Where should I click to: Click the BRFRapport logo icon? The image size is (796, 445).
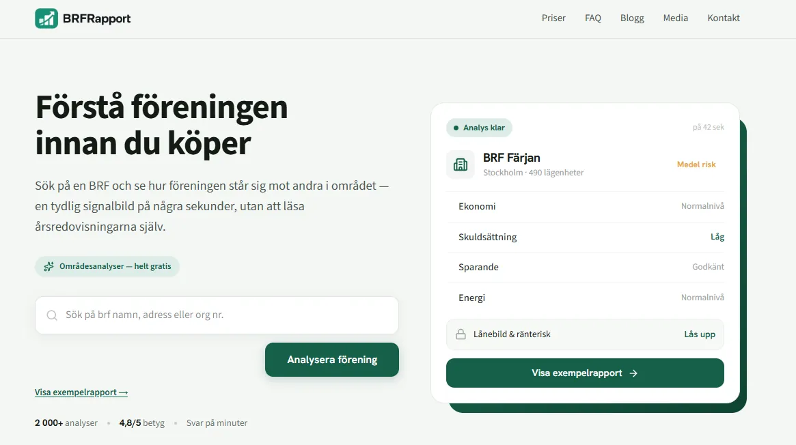coord(46,18)
